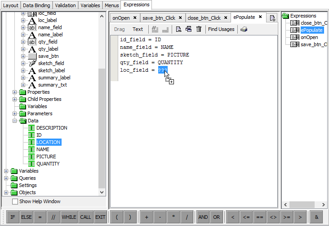Click the trash delete icon in toolbar
The height and width of the screenshot is (226, 329).
[x=199, y=29]
